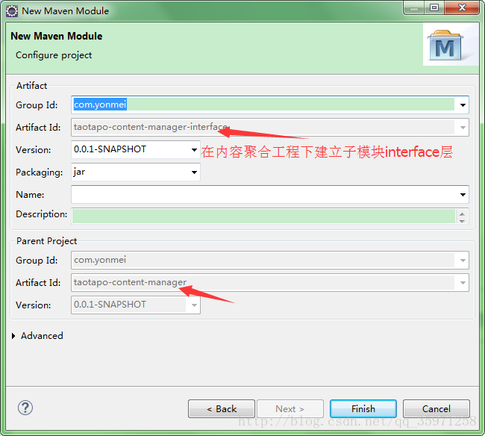Click the 'Description:' label
The height and width of the screenshot is (436, 485).
(42, 214)
